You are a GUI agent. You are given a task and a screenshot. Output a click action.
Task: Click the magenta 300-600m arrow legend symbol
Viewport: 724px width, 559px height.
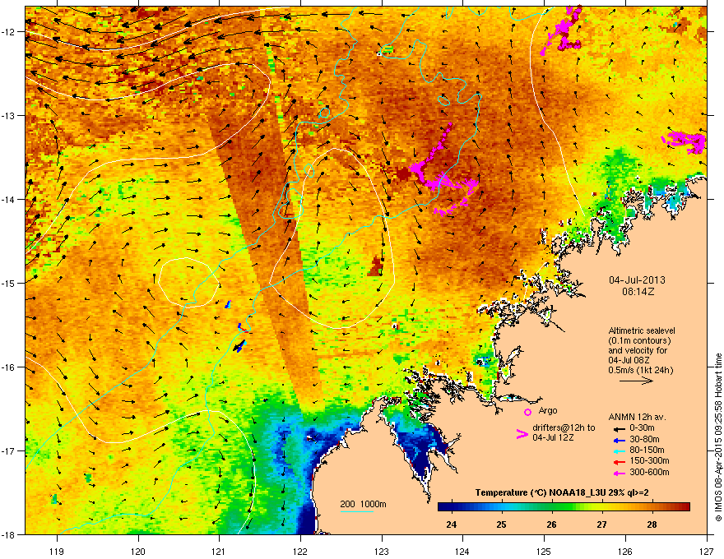click(619, 473)
